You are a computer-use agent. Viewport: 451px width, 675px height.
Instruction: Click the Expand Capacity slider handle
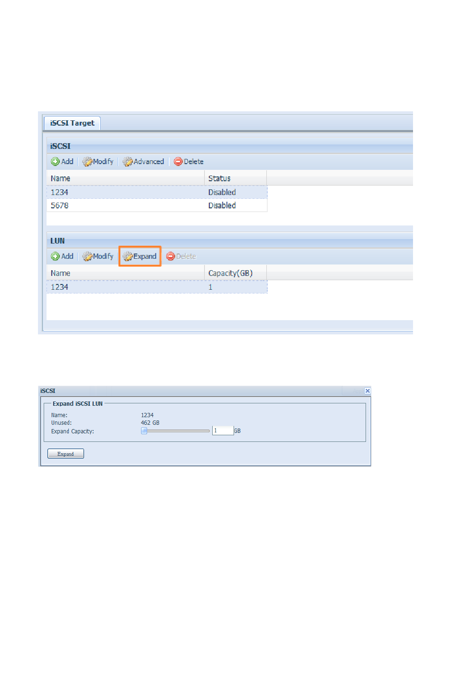[x=144, y=431]
